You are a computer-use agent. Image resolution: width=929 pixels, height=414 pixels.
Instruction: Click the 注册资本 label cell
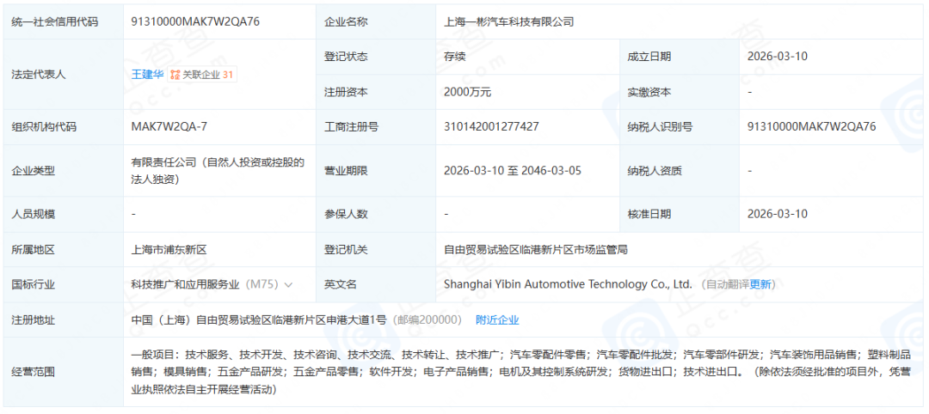(x=376, y=92)
